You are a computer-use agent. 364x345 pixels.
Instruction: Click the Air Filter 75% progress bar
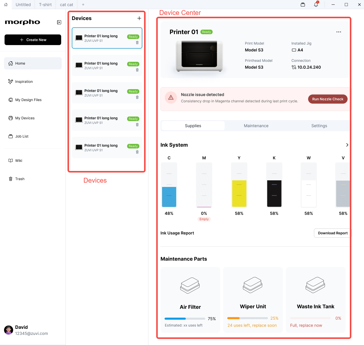tap(185, 319)
